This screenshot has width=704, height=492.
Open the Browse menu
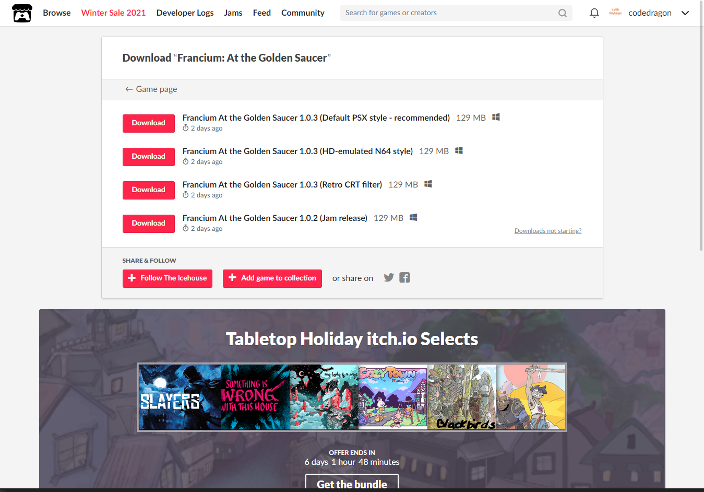tap(56, 13)
